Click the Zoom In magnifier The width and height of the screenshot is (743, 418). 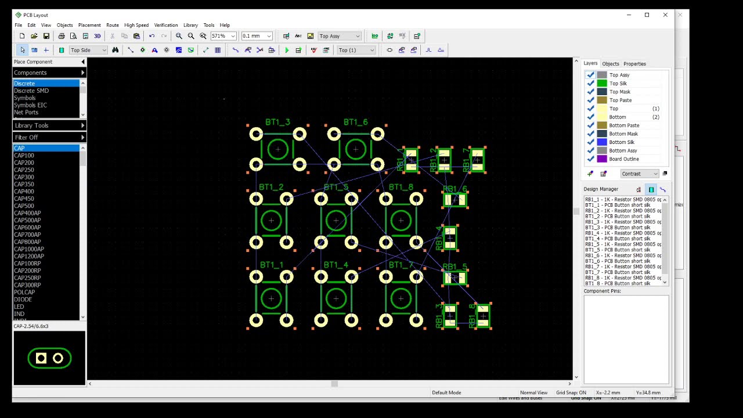point(179,36)
